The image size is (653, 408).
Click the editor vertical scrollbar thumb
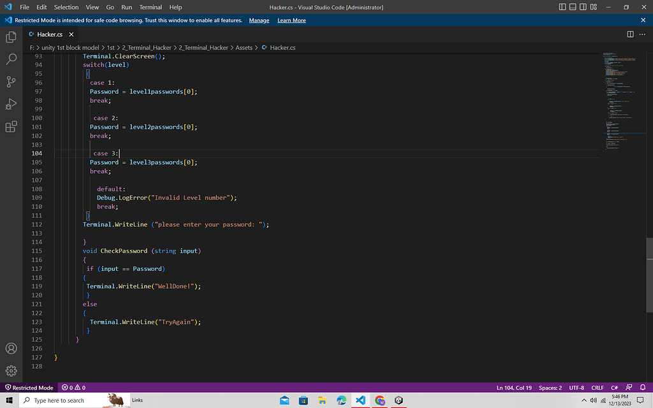point(649,275)
